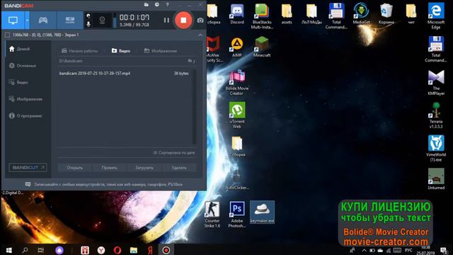Viewport: 453px width, 255px height.
Task: Open Bandicam output folder icon
Action: 147,4
